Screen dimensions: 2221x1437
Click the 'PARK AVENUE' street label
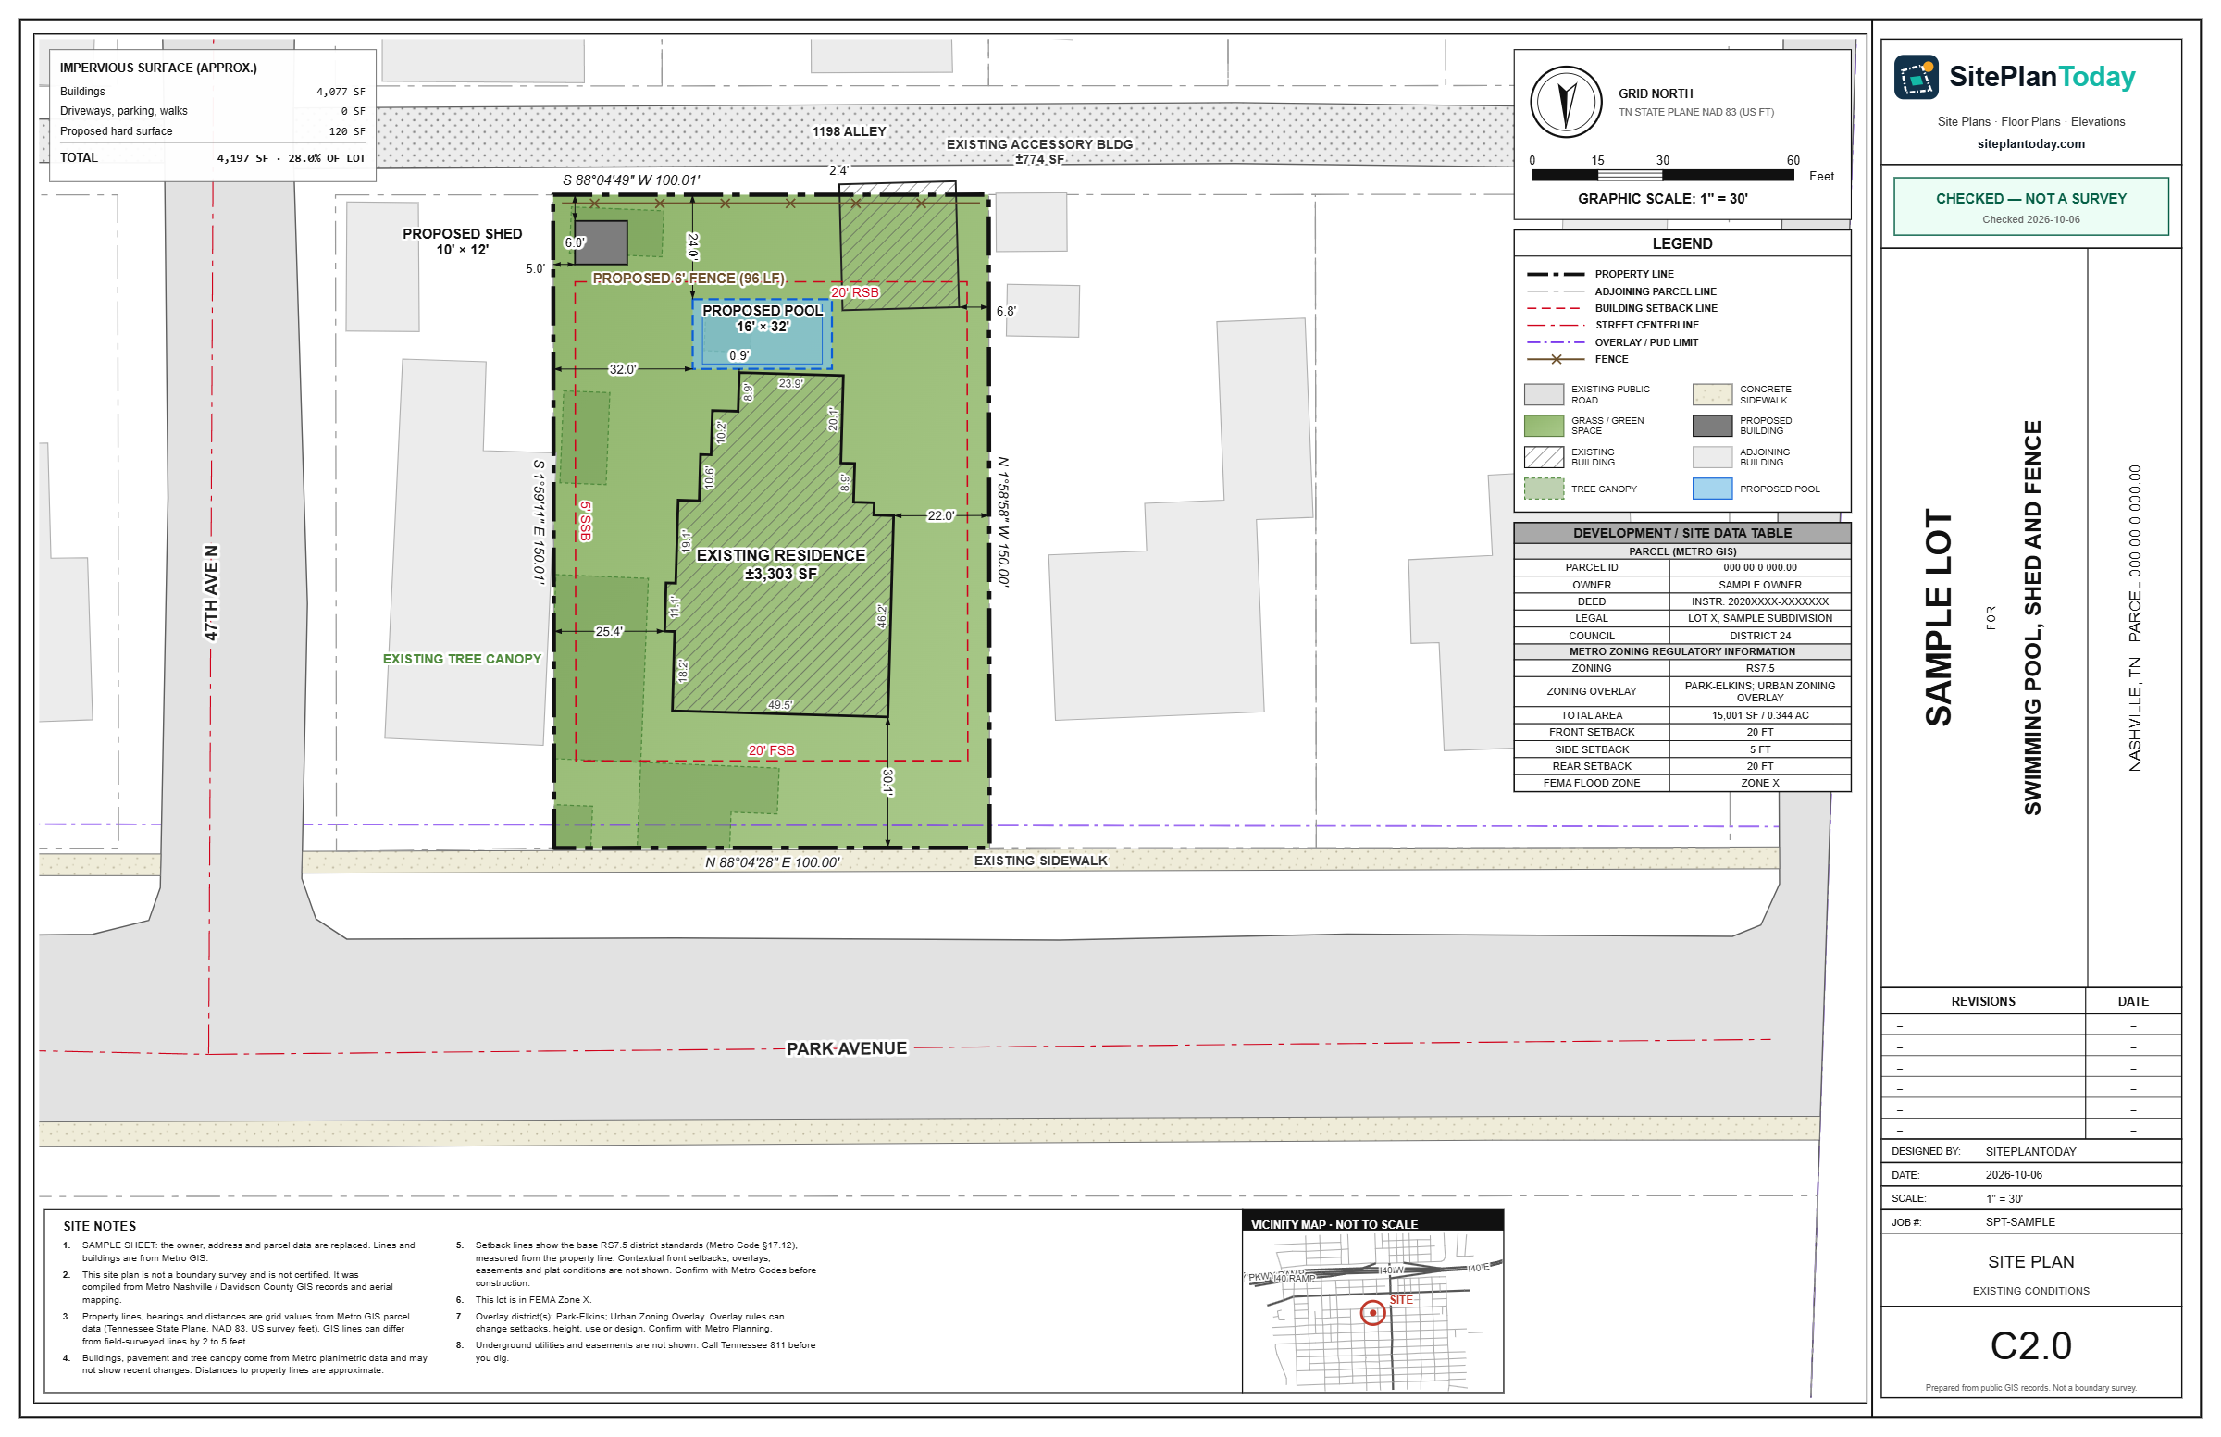tap(847, 1048)
